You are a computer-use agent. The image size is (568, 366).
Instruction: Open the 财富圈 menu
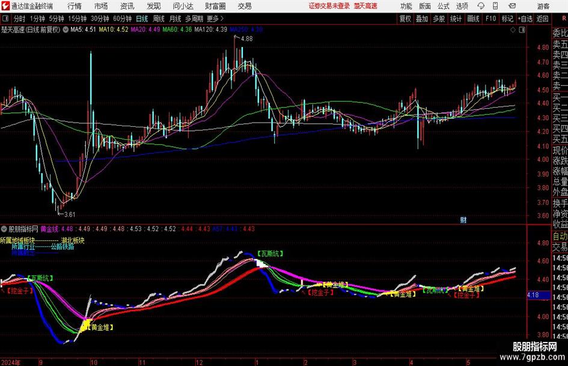215,6
